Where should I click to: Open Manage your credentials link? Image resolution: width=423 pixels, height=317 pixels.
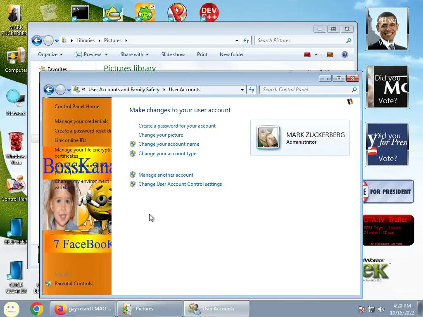(81, 121)
